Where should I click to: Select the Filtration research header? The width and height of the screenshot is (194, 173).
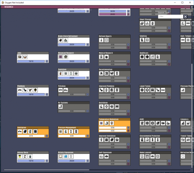pos(74,86)
